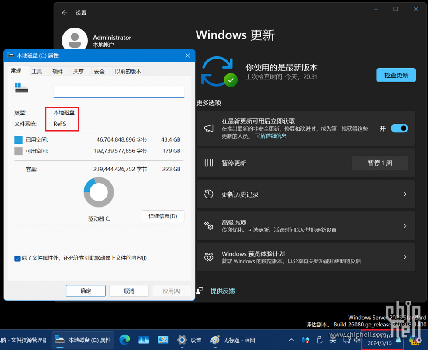This screenshot has width=428, height=350.
Task: Maximize the Settings window
Action: 396,9
